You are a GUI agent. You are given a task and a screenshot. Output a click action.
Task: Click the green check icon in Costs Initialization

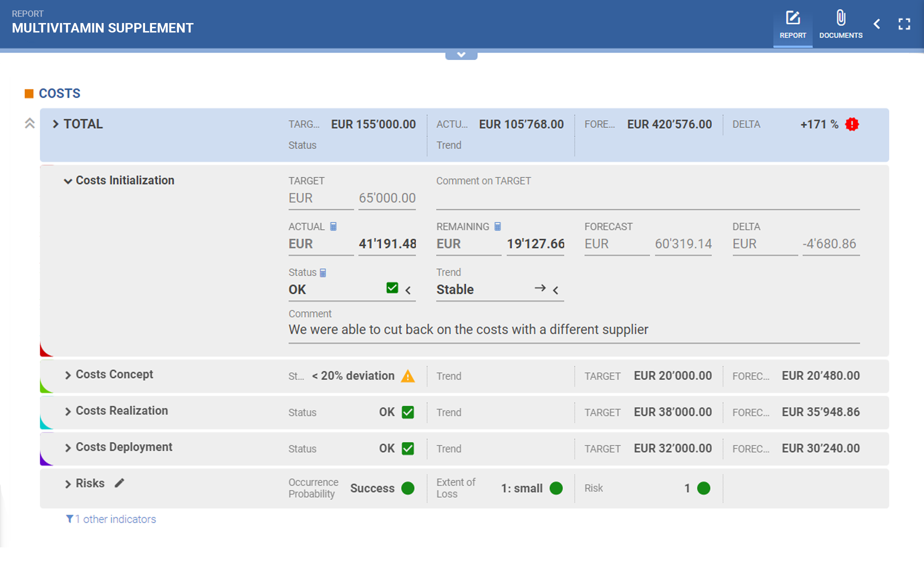tap(392, 288)
